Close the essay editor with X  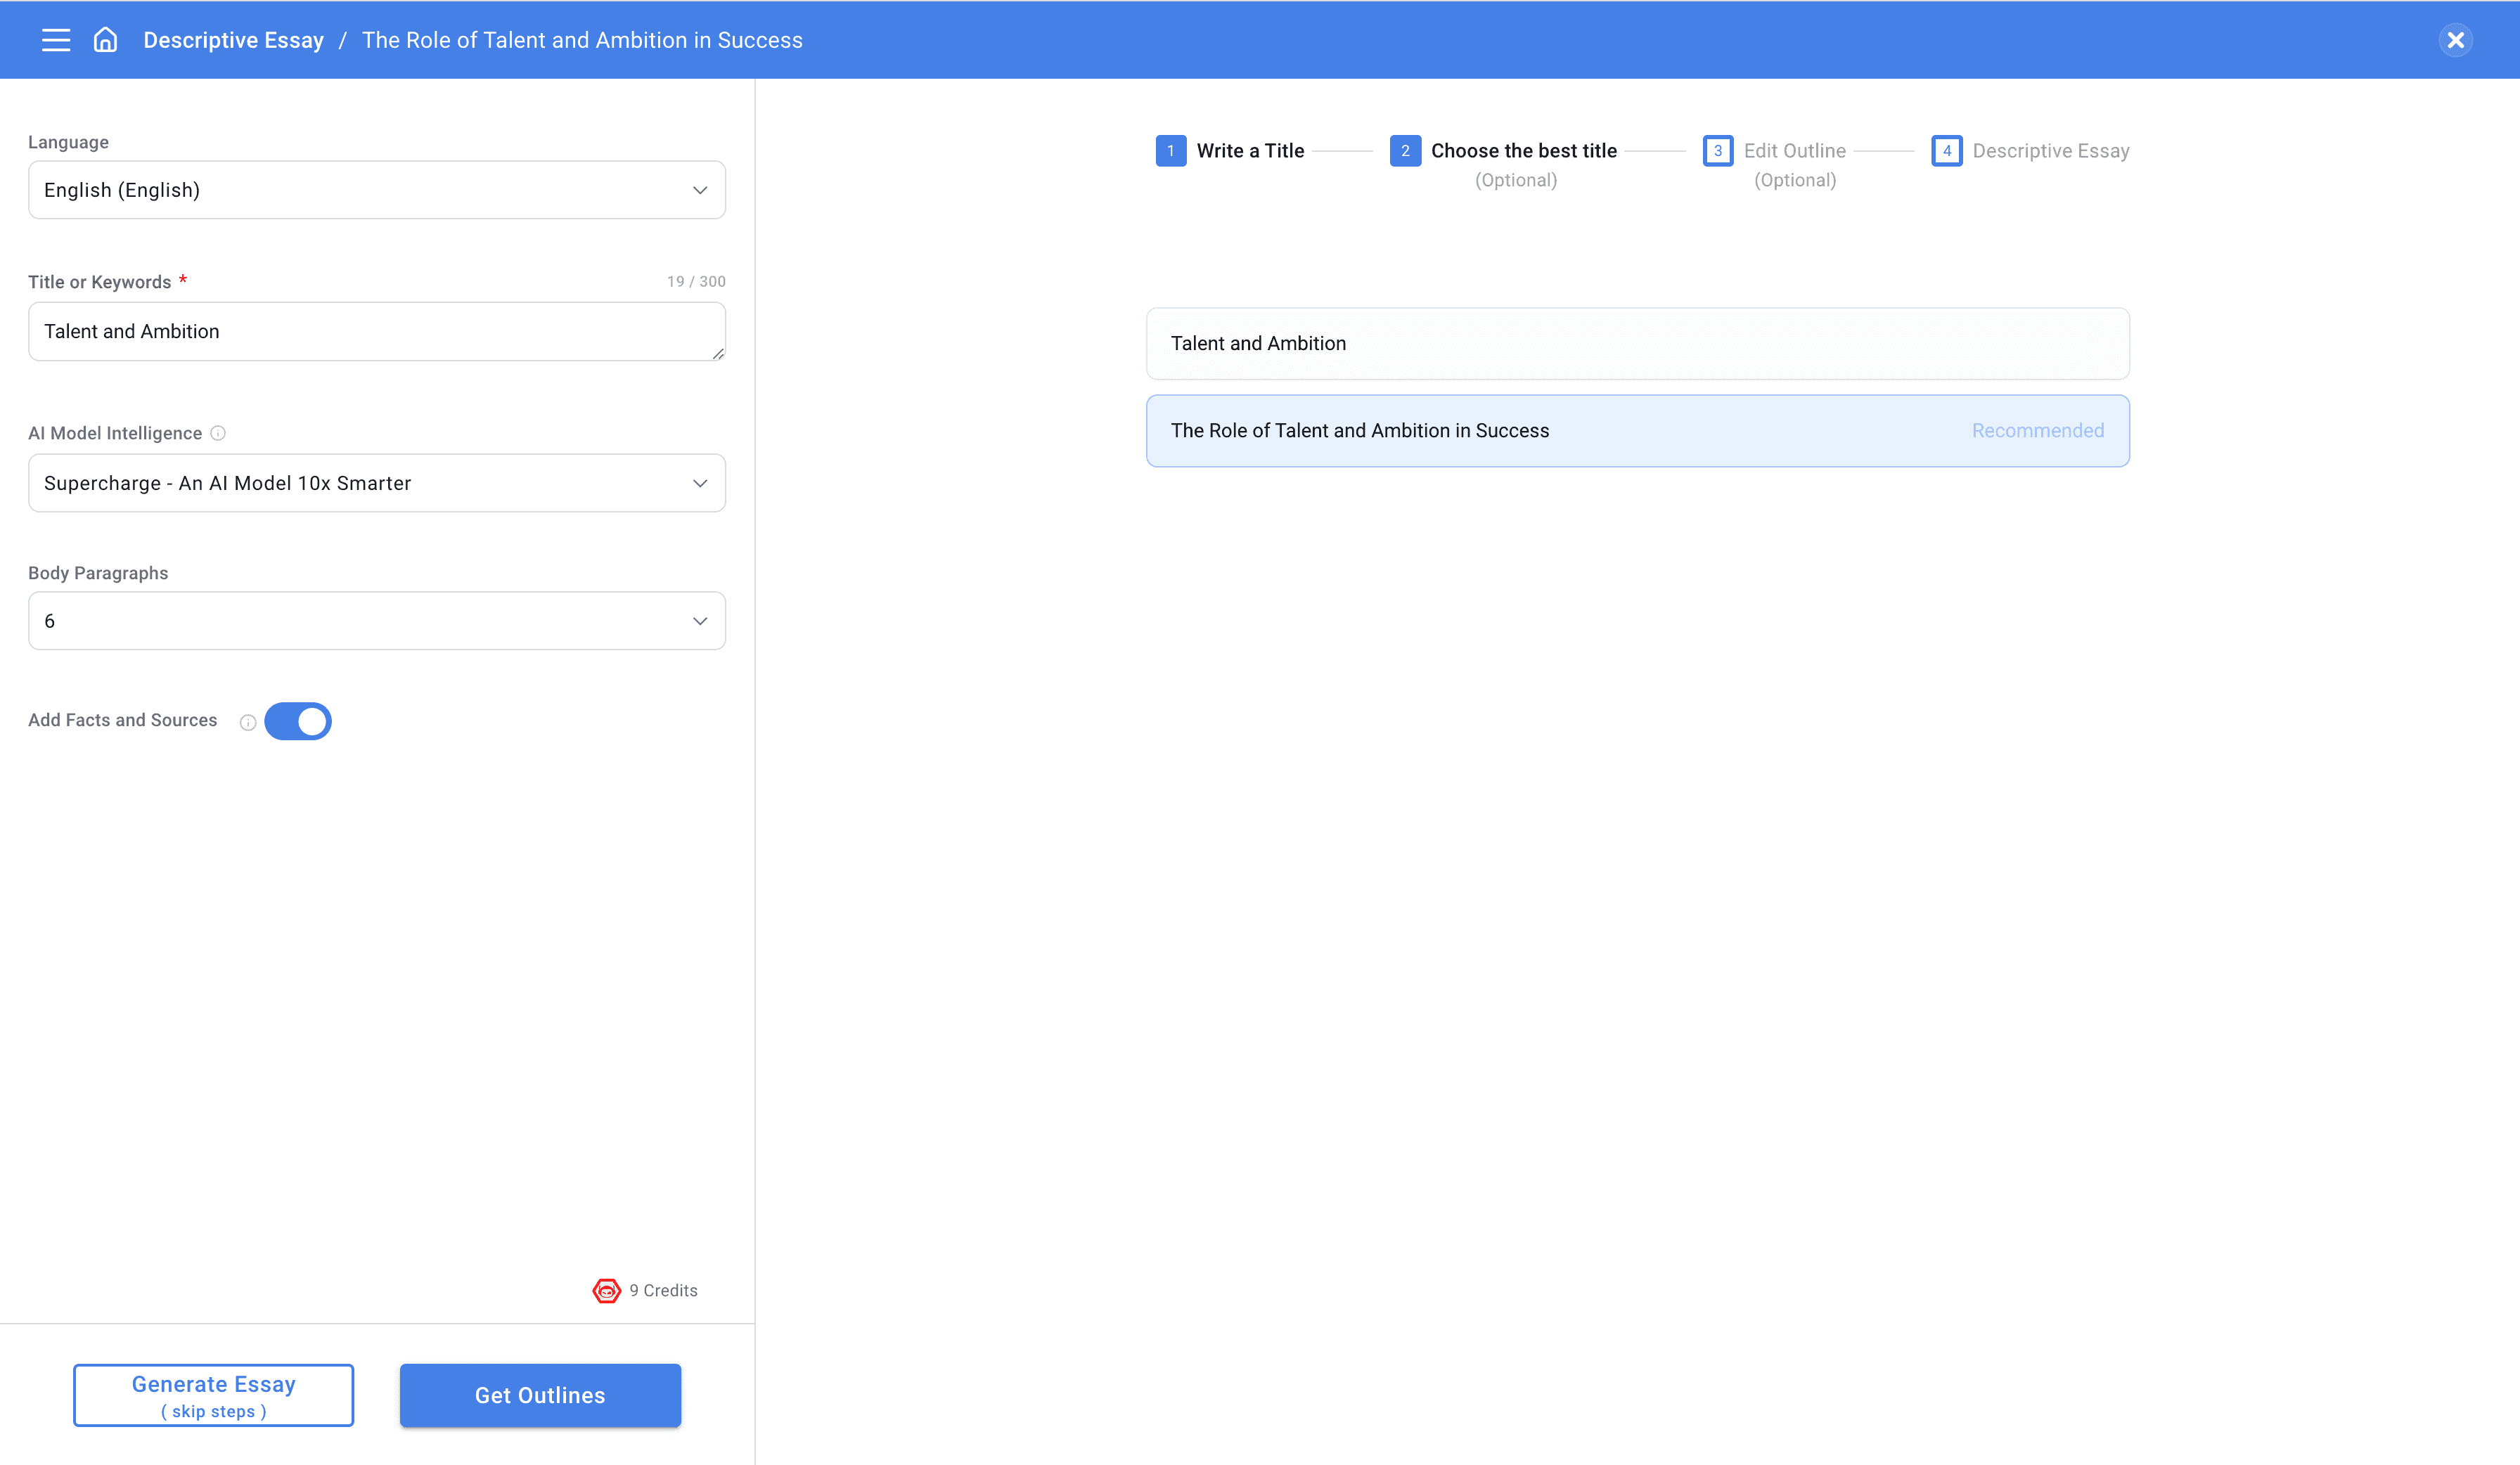tap(2455, 40)
